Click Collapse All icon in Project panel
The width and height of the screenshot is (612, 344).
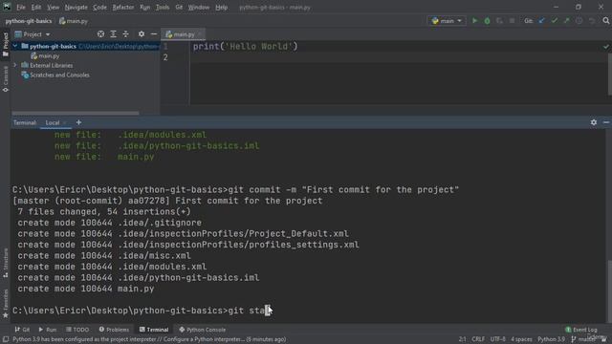pyautogui.click(x=125, y=34)
